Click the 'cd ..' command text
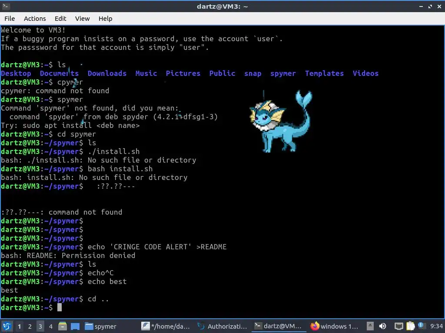The width and height of the screenshot is (445, 333). (98, 299)
